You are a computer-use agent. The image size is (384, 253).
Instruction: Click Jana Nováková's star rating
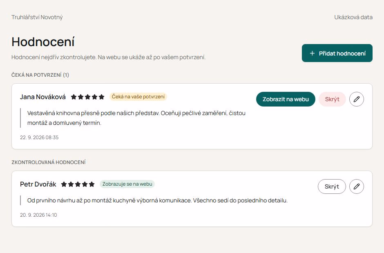88,97
